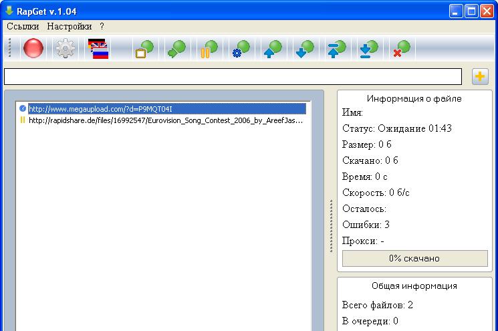Viewport: 498px width, 331px height.
Task: Click the В очереди: 0 text
Action: pyautogui.click(x=370, y=321)
